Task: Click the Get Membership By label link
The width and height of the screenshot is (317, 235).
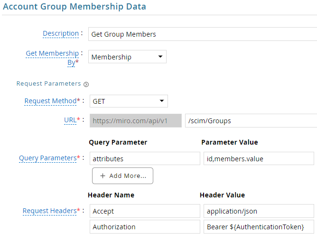Action: pos(52,58)
